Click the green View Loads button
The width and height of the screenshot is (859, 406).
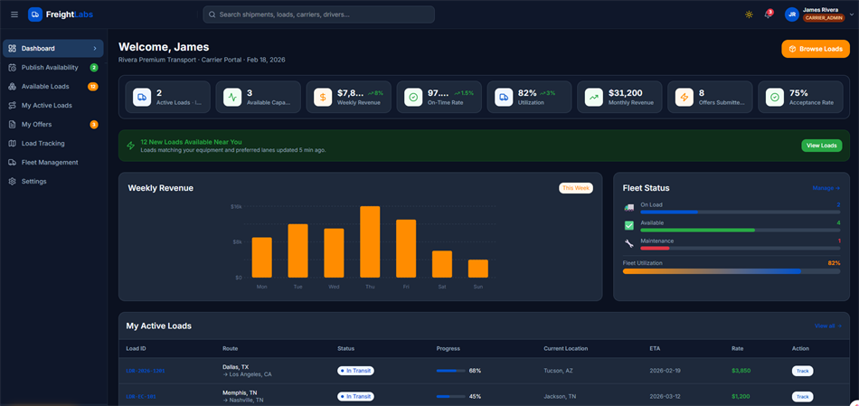822,146
